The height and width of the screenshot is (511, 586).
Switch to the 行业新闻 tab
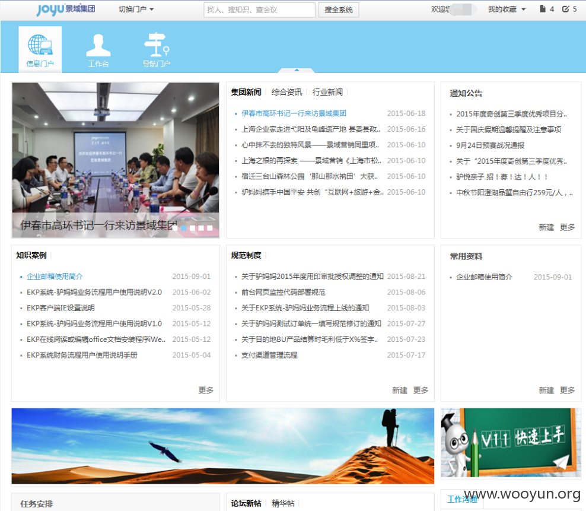click(327, 92)
